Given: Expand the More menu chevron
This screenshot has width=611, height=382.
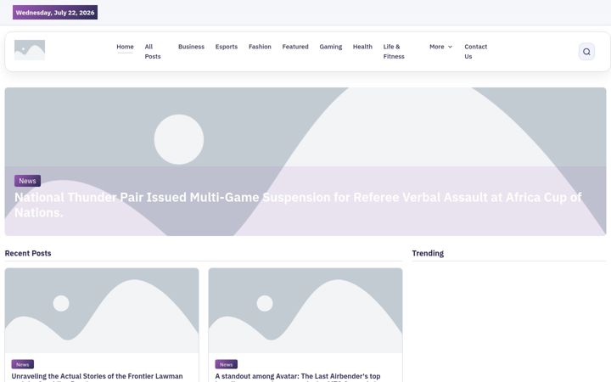Looking at the screenshot, I should coord(450,47).
